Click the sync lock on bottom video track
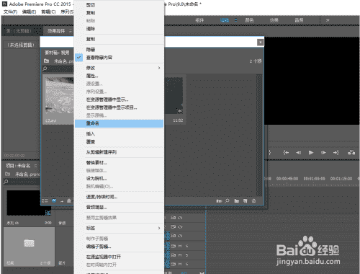The width and height of the screenshot is (360, 274). [x=174, y=236]
